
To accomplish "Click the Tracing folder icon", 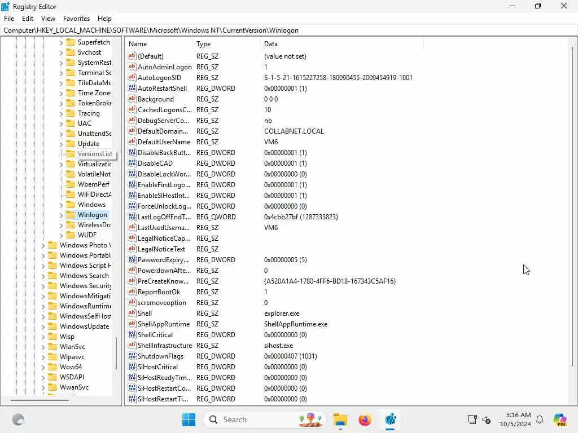I will point(71,113).
